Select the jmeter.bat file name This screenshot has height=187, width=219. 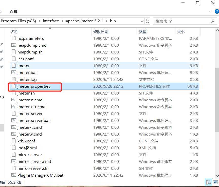pyautogui.click(x=27, y=72)
